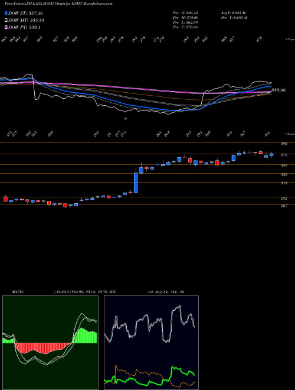The height and width of the screenshot is (390, 295).
Task: Click the 370 price level label
Action: [x=284, y=155]
